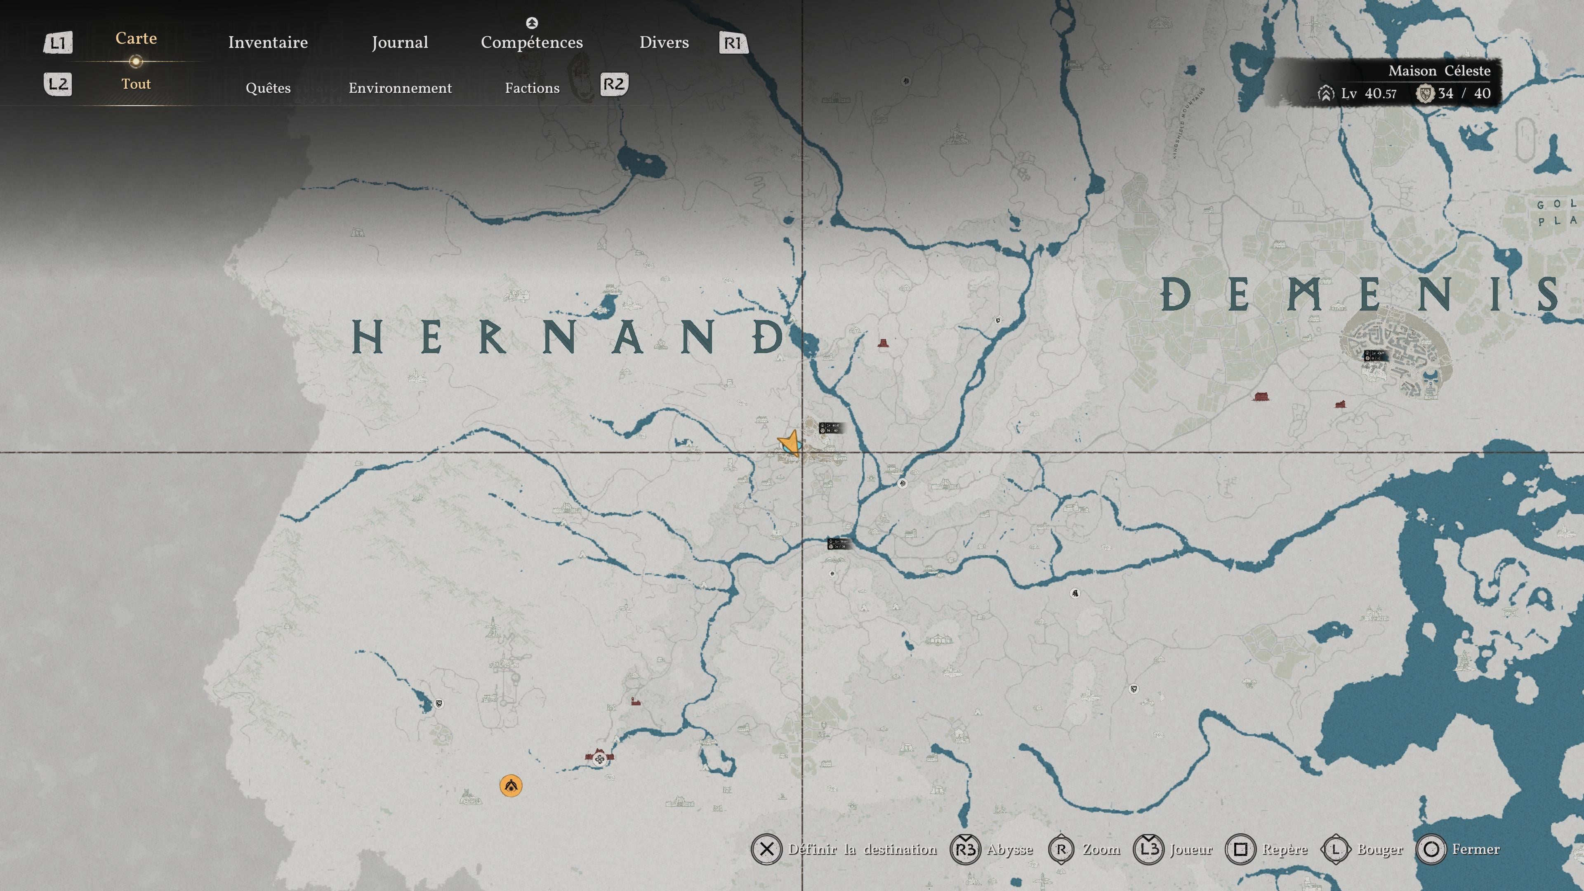Select the shield icon on the river northeast of Hernand town

(998, 321)
